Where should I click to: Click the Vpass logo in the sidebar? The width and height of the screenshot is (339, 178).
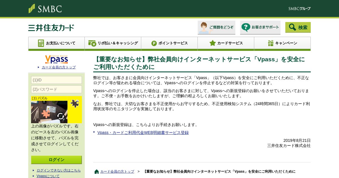point(56,59)
